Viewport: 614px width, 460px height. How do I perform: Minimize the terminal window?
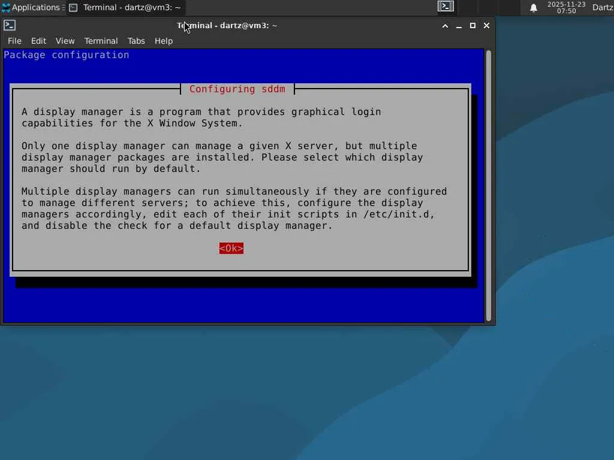(x=459, y=26)
